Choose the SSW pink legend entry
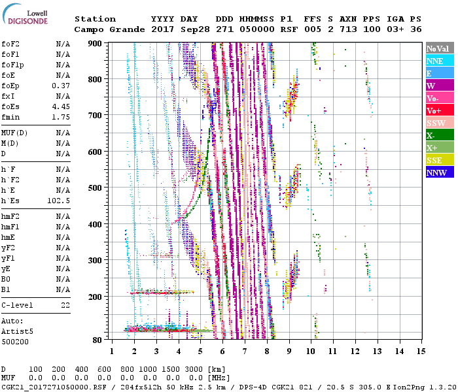The height and width of the screenshot is (392, 458). coord(439,123)
